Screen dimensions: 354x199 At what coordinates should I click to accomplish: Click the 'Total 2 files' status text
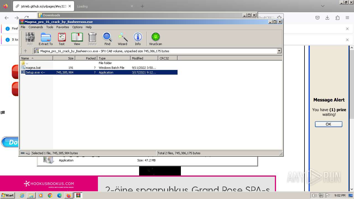point(179,153)
